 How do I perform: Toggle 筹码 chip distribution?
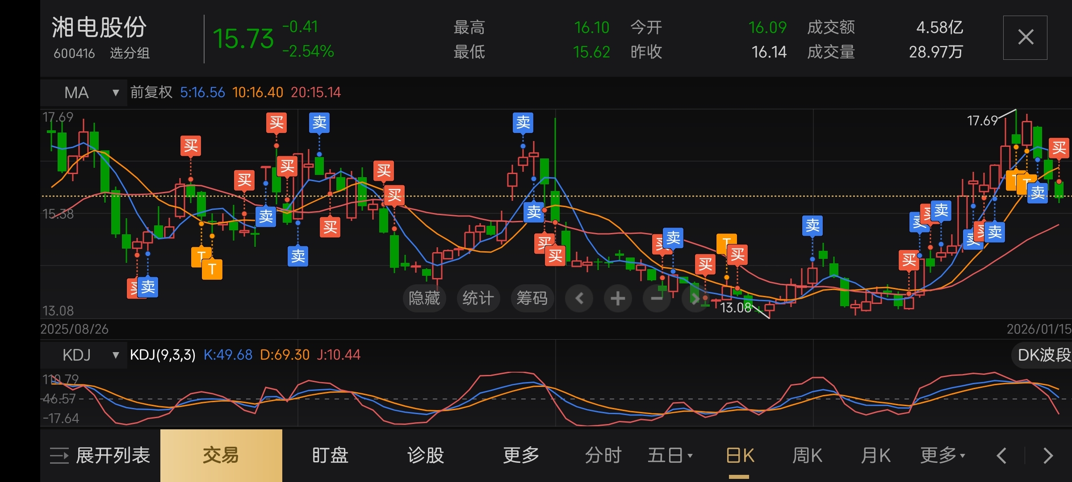pyautogui.click(x=532, y=298)
